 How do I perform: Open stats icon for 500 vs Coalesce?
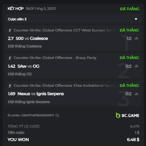[x=136, y=38]
